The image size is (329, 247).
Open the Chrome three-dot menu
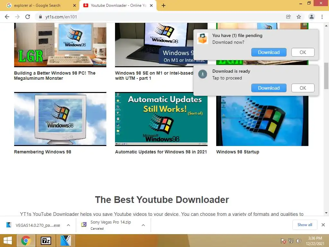pos(322,17)
